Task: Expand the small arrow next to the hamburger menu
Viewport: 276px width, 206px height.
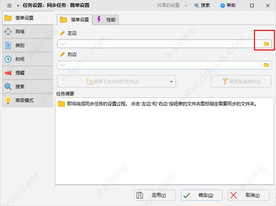Action: tap(18, 6)
